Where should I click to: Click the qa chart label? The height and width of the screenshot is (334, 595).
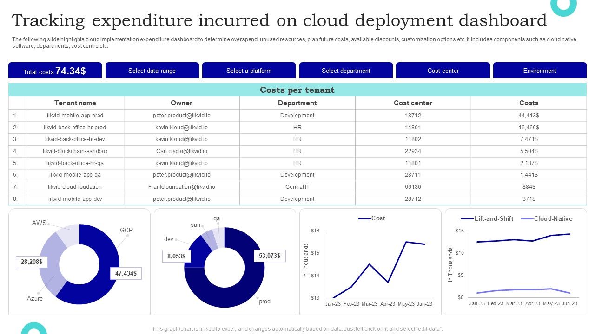tap(217, 218)
